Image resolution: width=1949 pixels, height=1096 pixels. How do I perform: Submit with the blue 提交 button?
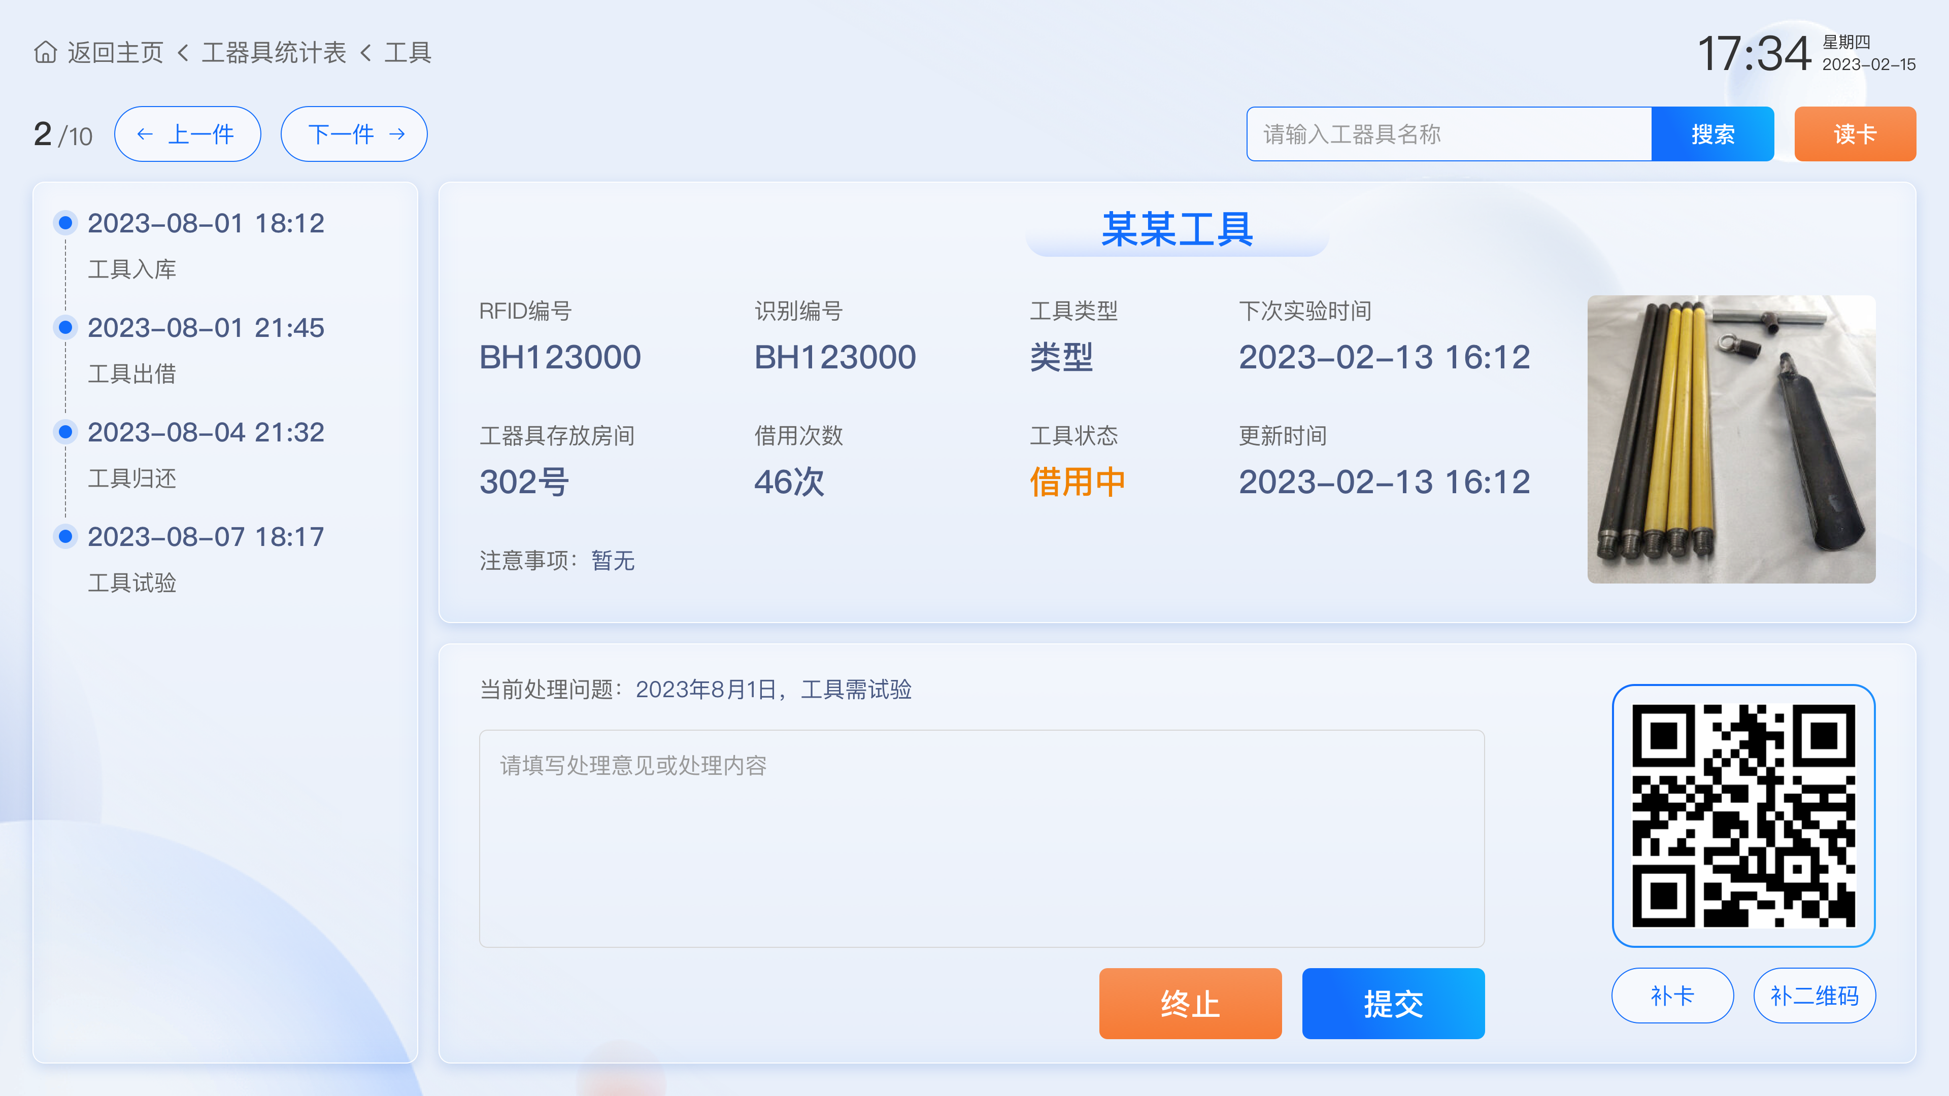pyautogui.click(x=1393, y=1004)
